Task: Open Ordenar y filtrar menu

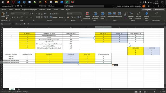Action: click(x=131, y=16)
